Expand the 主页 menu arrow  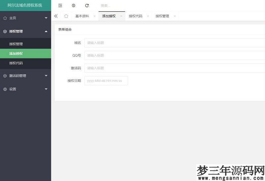click(x=46, y=18)
